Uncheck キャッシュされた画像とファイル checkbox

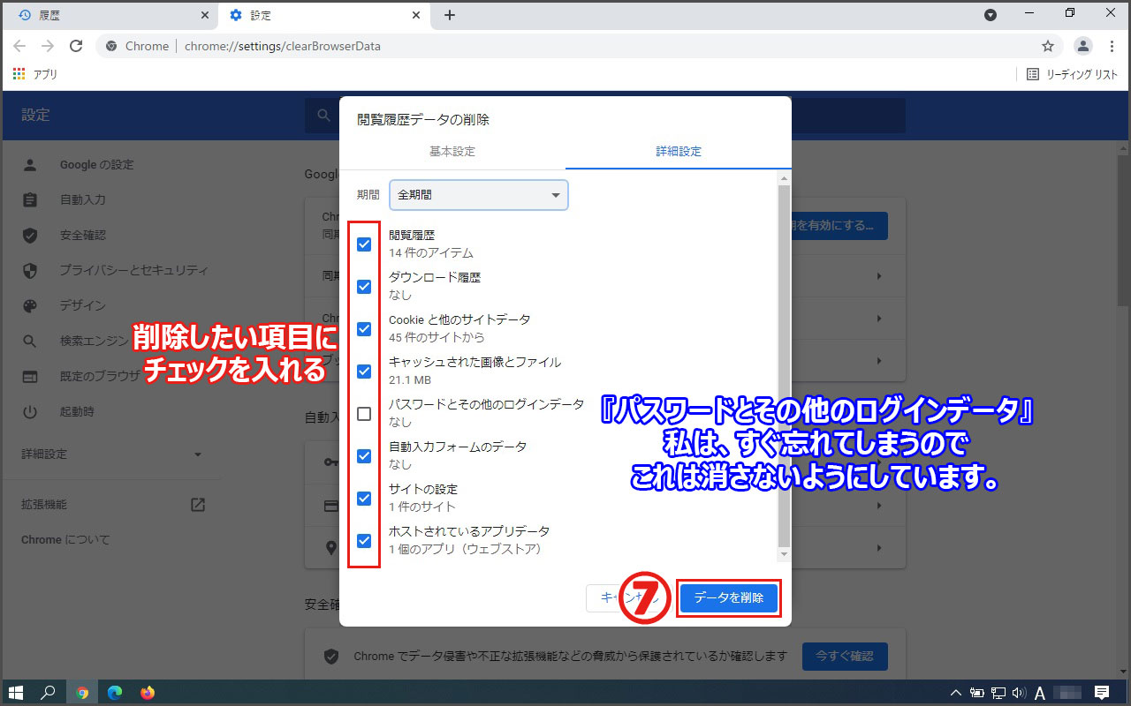(364, 372)
